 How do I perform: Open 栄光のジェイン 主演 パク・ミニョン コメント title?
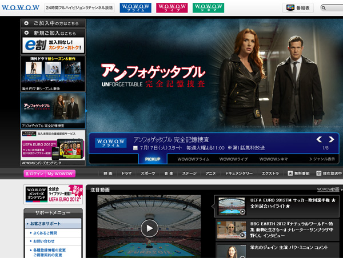click(289, 248)
